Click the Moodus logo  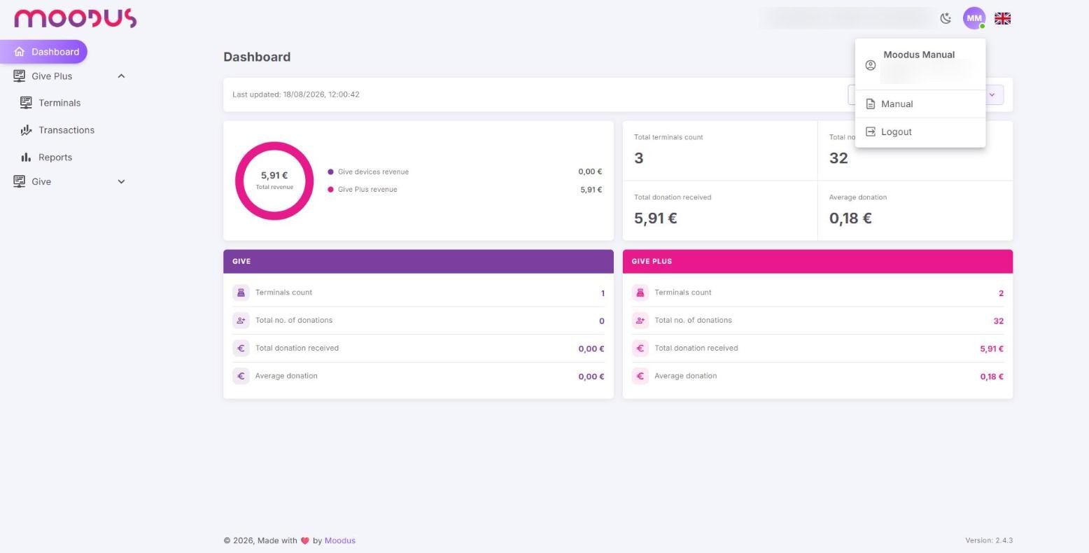tap(76, 18)
